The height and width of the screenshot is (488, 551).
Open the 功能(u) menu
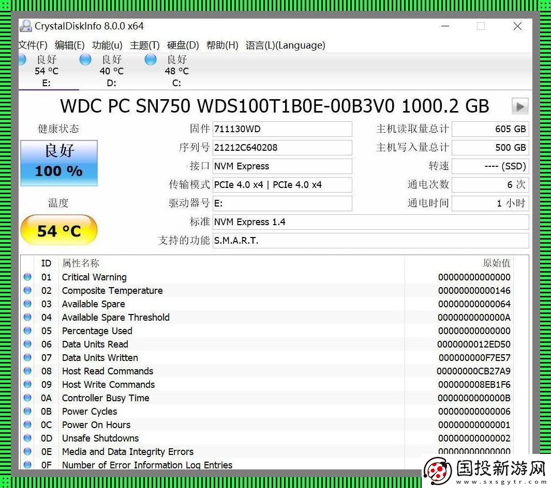point(107,45)
